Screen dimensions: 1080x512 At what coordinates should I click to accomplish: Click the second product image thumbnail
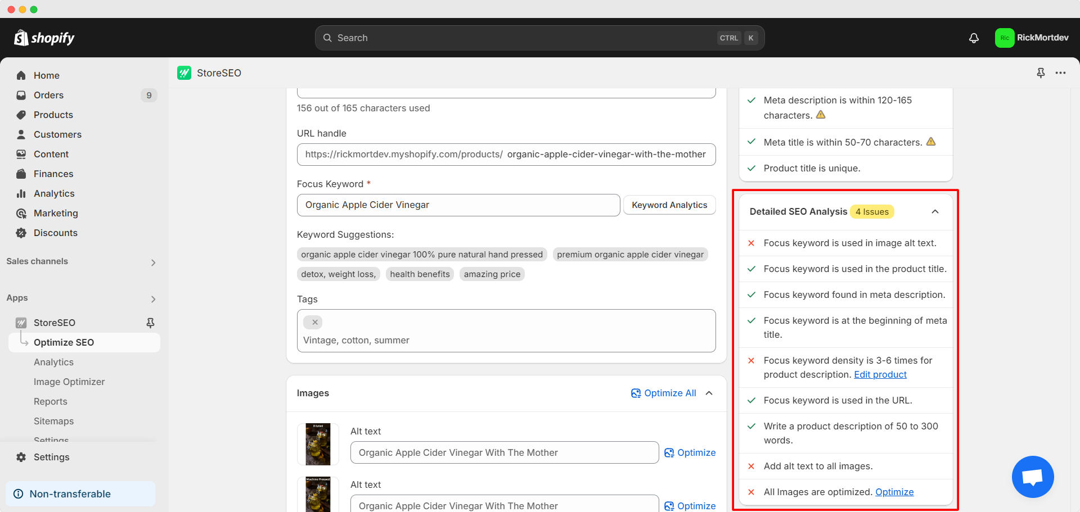pos(318,495)
